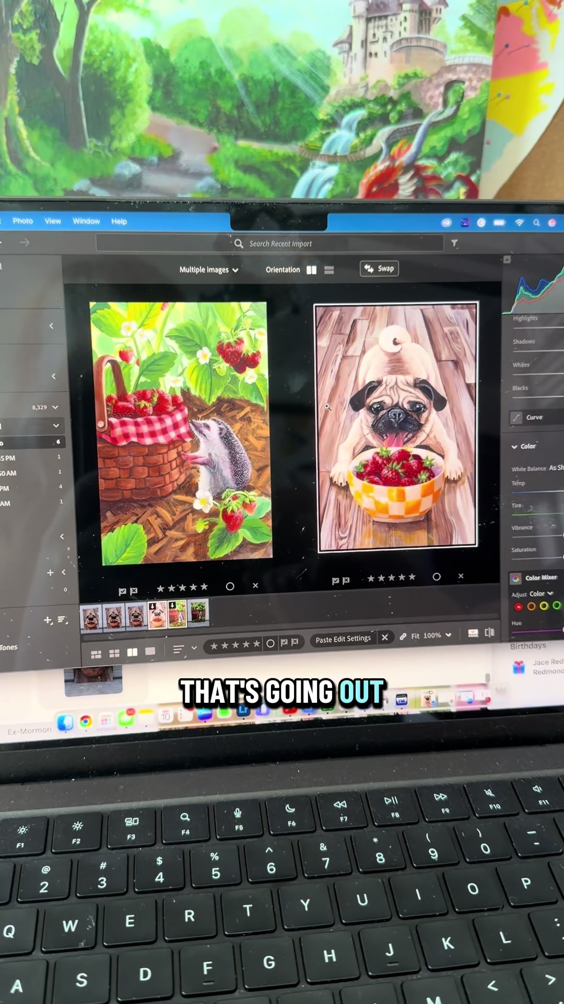Select first pug thumbnail in filmstrip
Viewport: 564px width, 1004px height.
pyautogui.click(x=91, y=618)
